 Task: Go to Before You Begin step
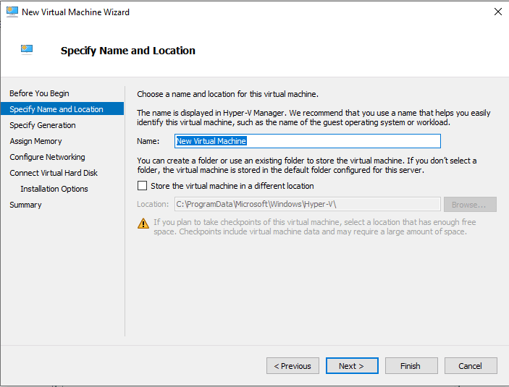click(x=39, y=93)
